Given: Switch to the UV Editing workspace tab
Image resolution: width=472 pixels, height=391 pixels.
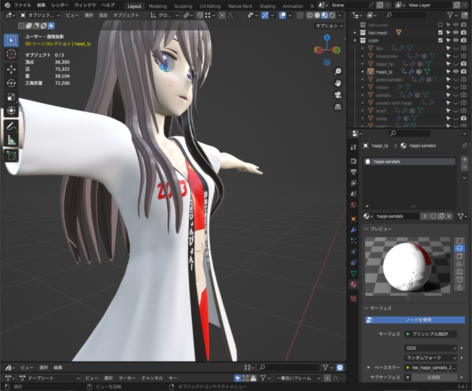Looking at the screenshot, I should [210, 6].
